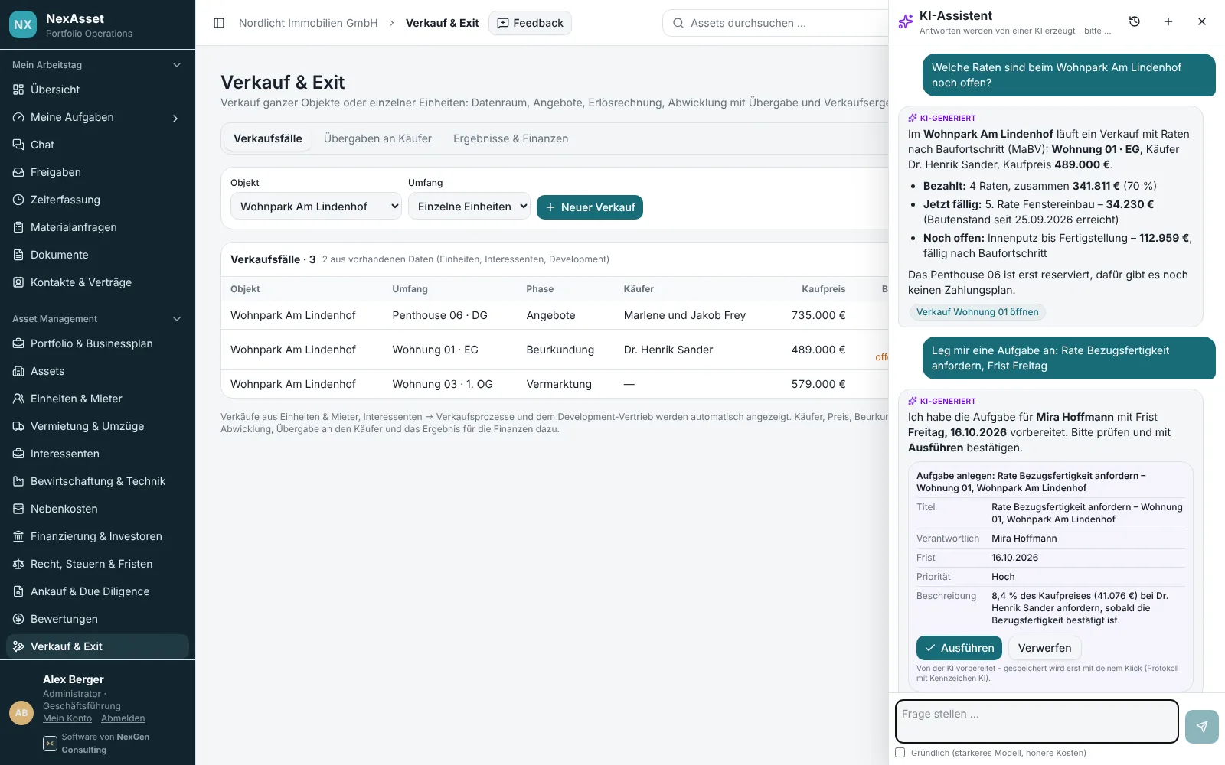
Task: Send message with paper plane button
Action: (x=1201, y=727)
